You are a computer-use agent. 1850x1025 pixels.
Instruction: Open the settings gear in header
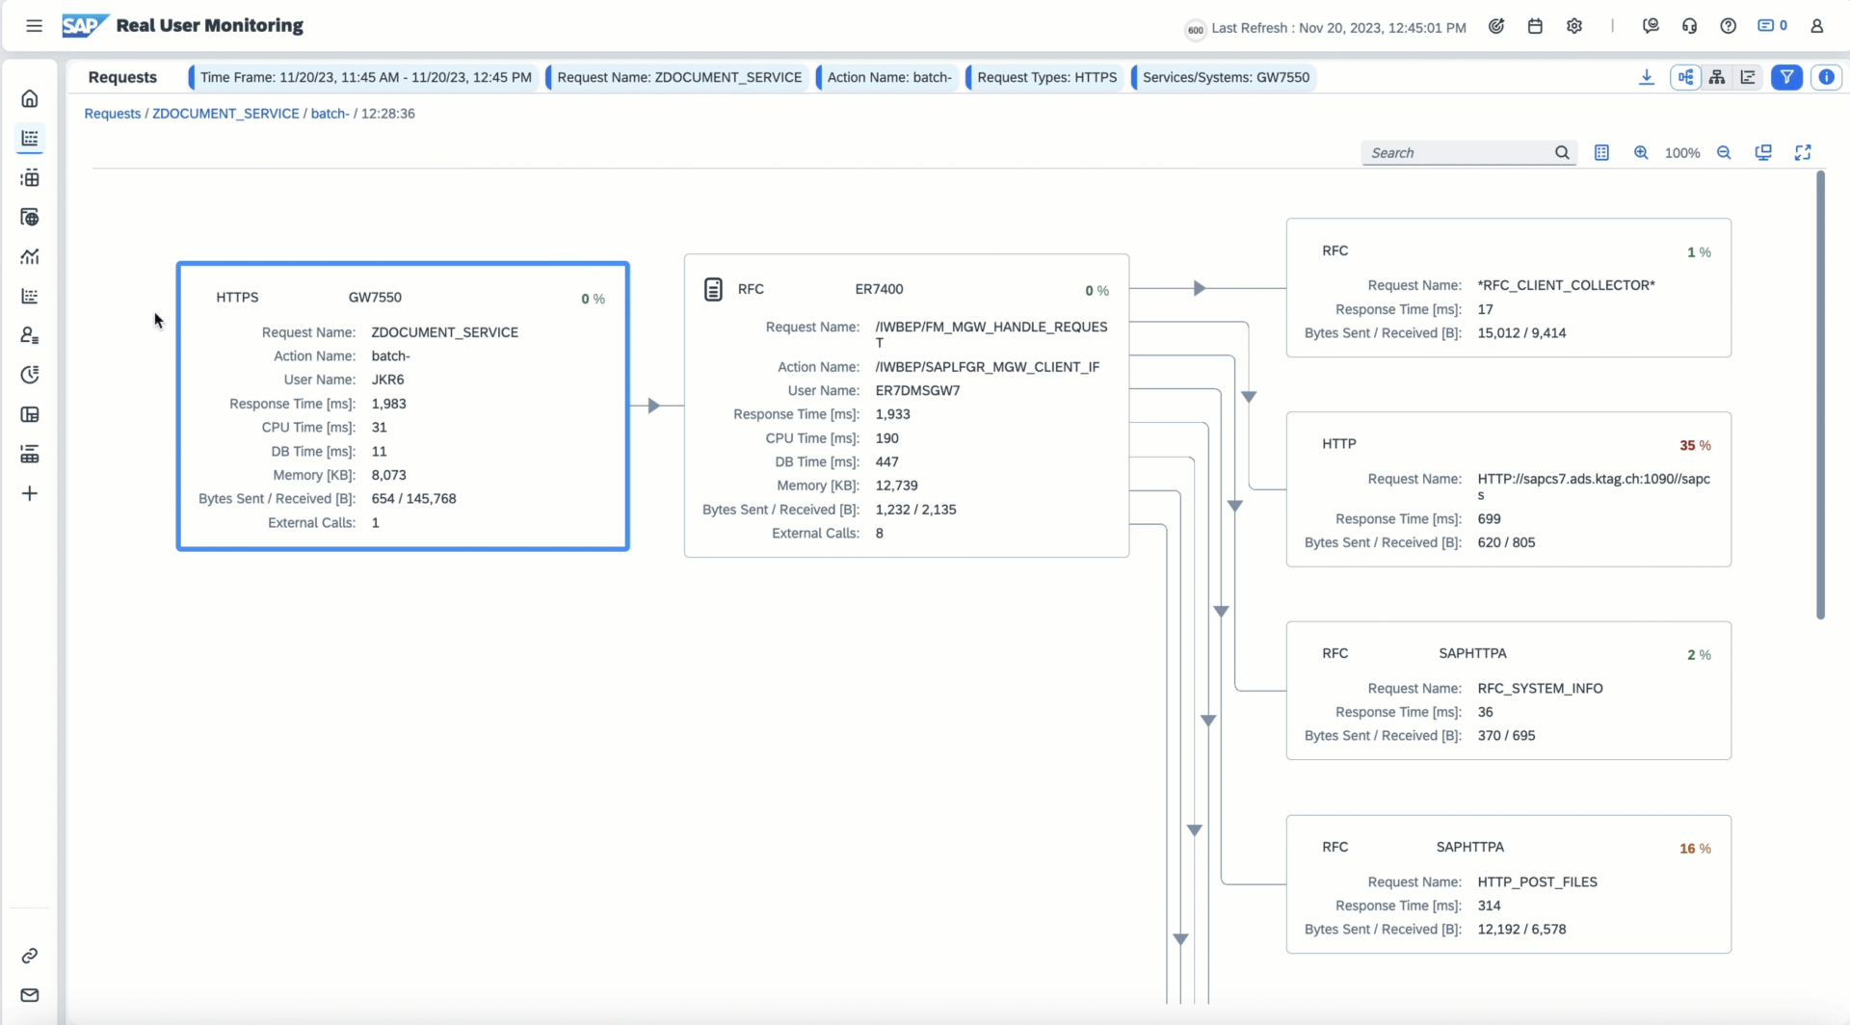[x=1574, y=27]
